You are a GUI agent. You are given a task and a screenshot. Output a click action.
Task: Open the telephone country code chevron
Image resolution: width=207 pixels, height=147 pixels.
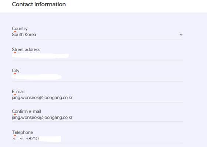21,139
